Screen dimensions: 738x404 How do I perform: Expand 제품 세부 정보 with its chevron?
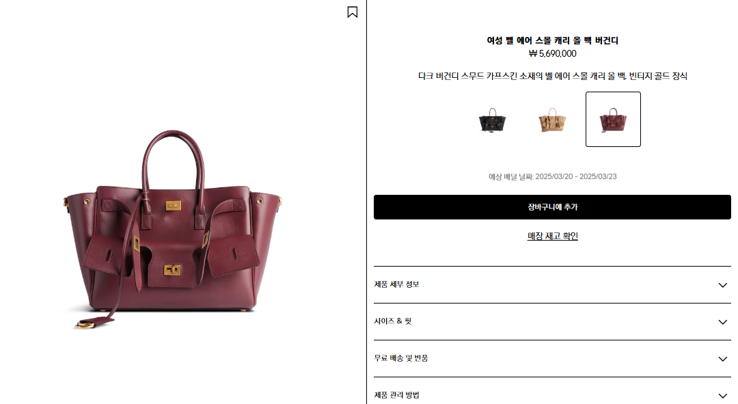click(x=722, y=285)
